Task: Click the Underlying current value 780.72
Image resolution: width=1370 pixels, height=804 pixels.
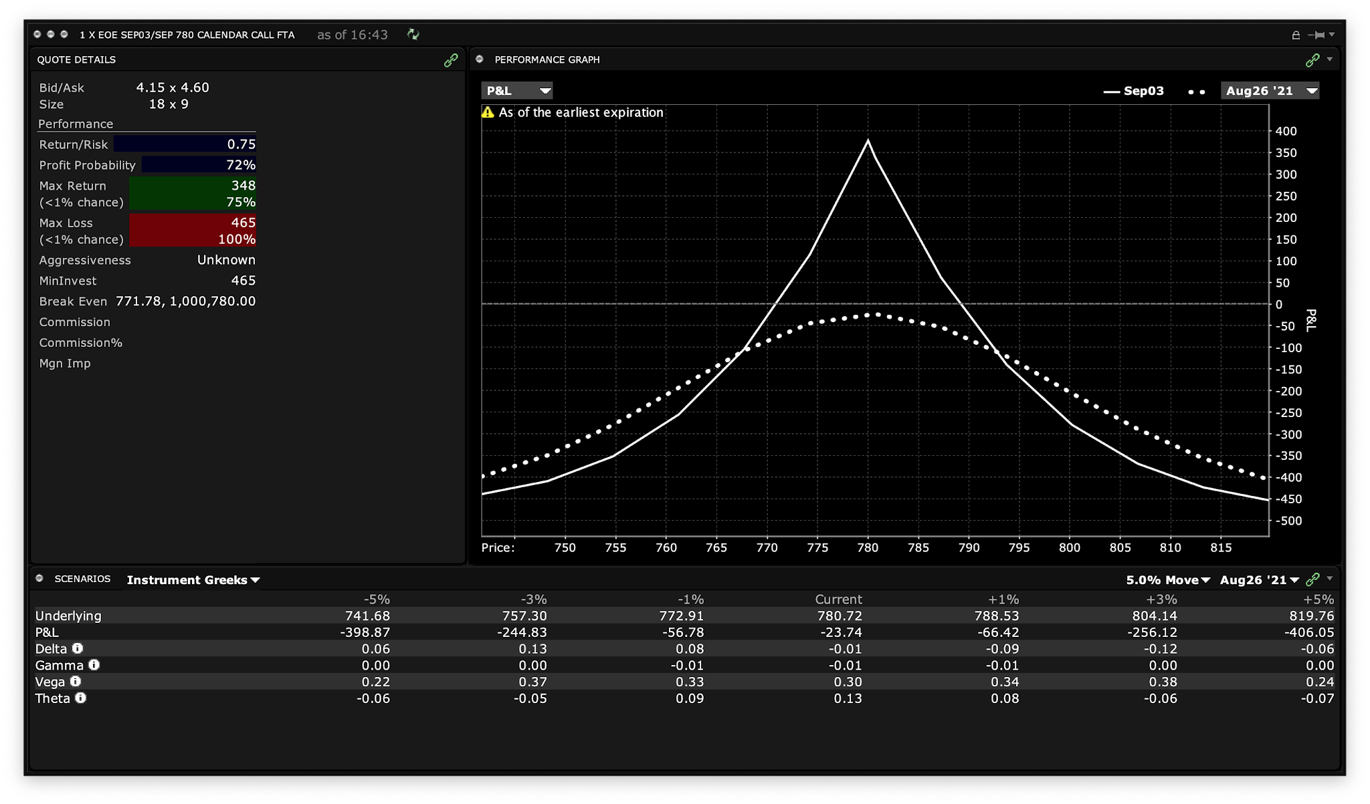Action: [840, 616]
